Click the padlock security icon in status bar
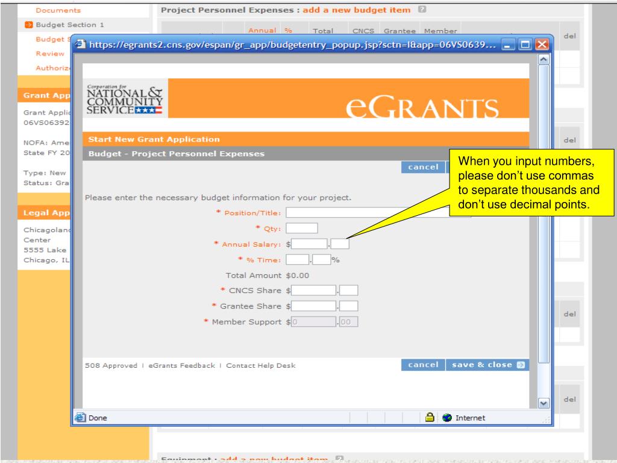The height and width of the screenshot is (463, 617). [430, 417]
